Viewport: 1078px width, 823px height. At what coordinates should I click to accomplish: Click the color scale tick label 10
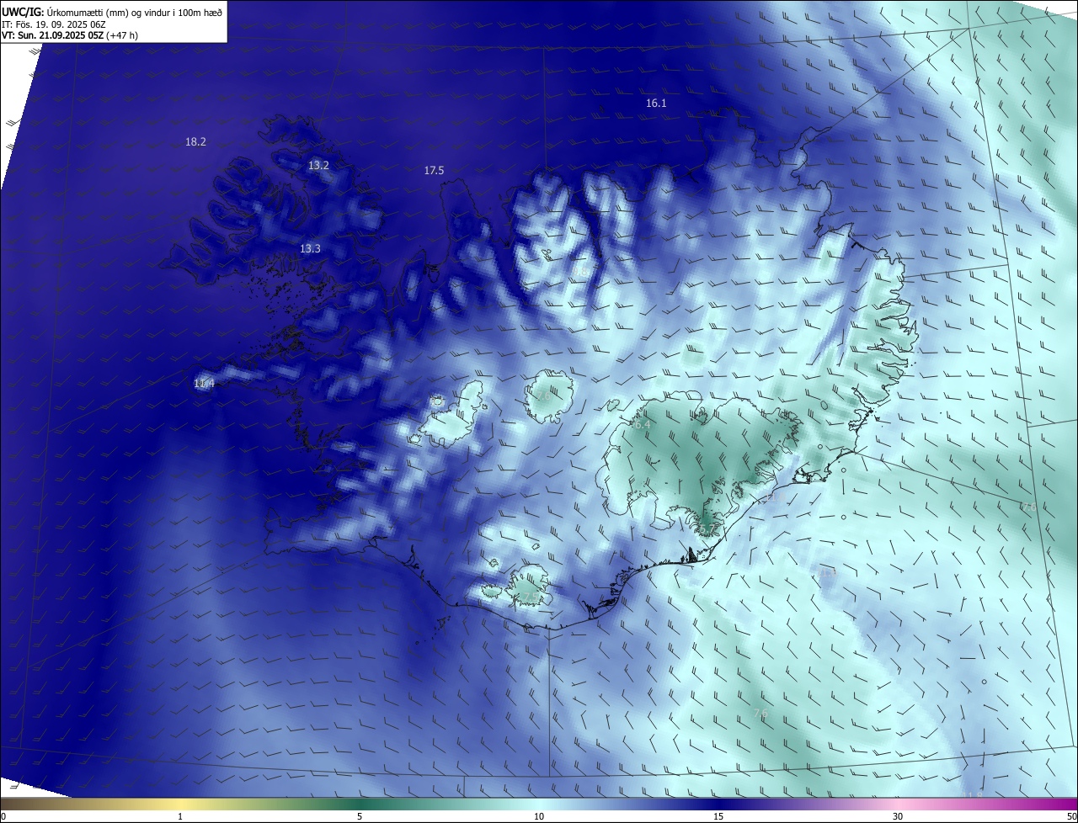539,817
